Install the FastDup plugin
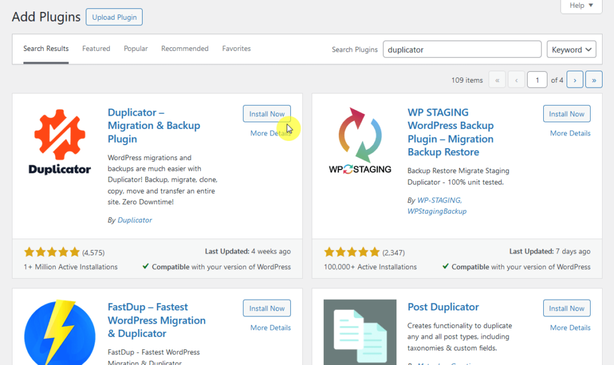The image size is (614, 365). [267, 308]
